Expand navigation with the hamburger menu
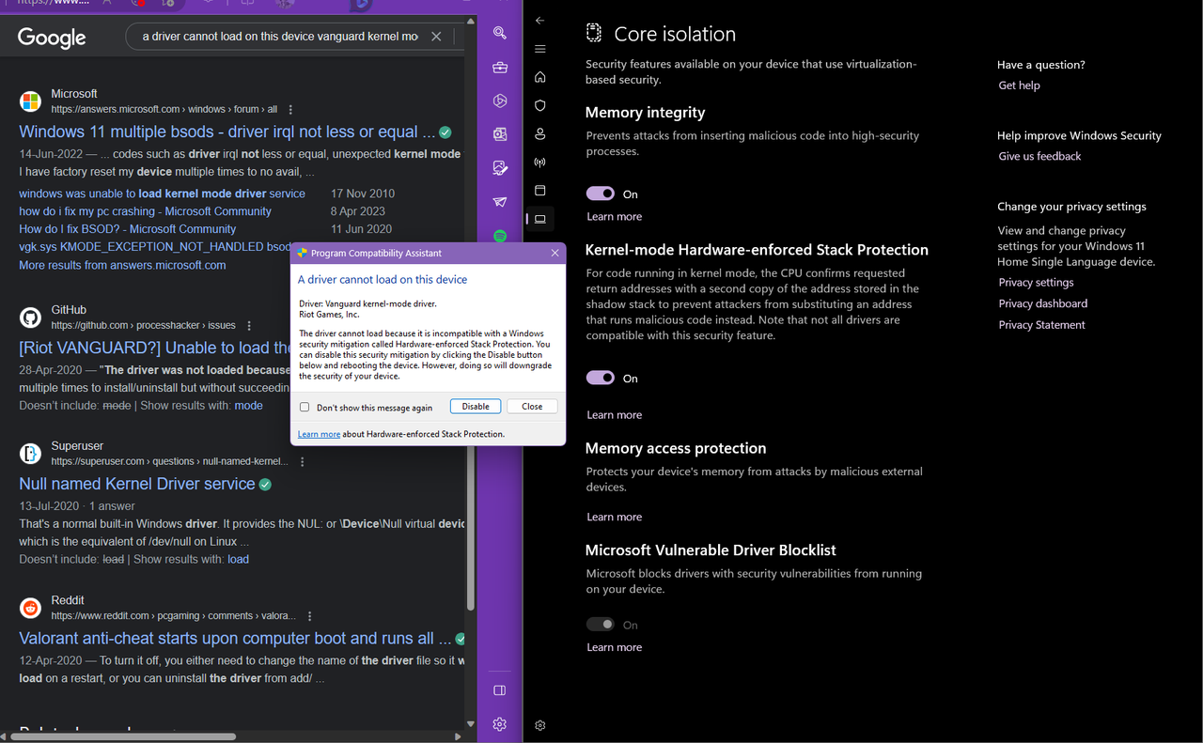Image resolution: width=1203 pixels, height=743 pixels. 539,48
